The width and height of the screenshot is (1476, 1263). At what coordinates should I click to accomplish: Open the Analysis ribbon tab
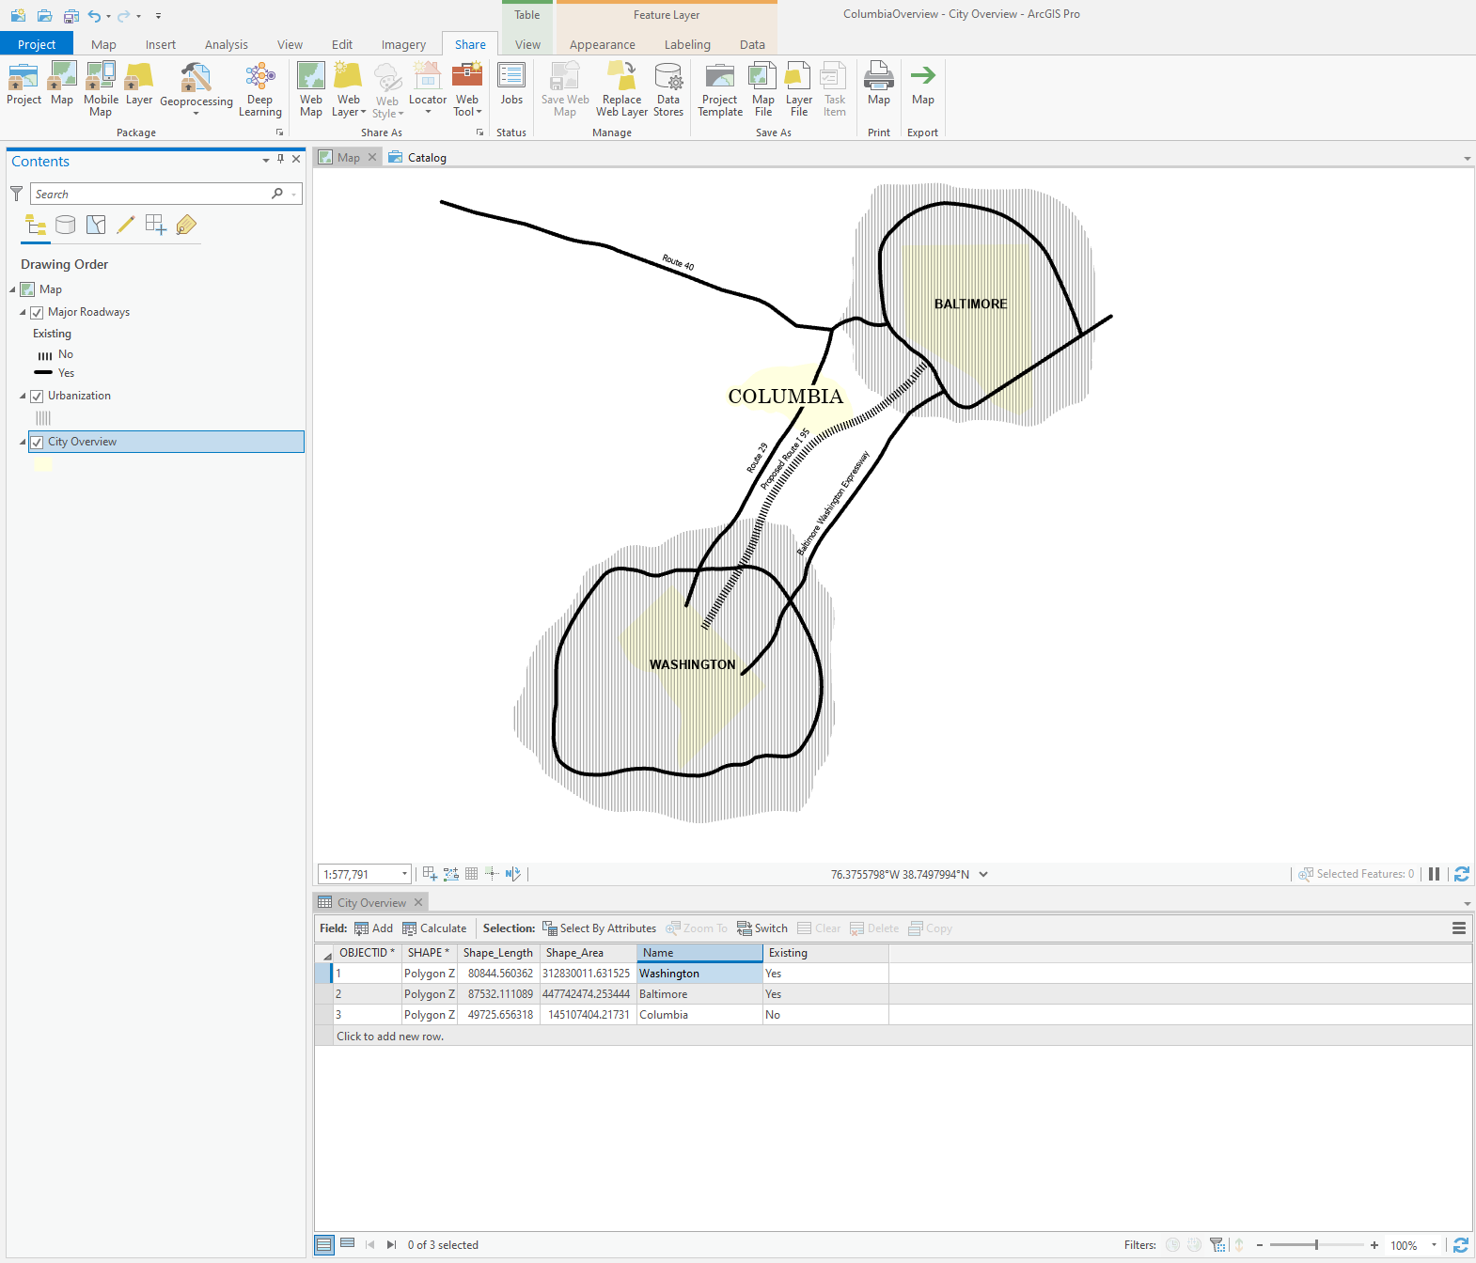tap(226, 44)
